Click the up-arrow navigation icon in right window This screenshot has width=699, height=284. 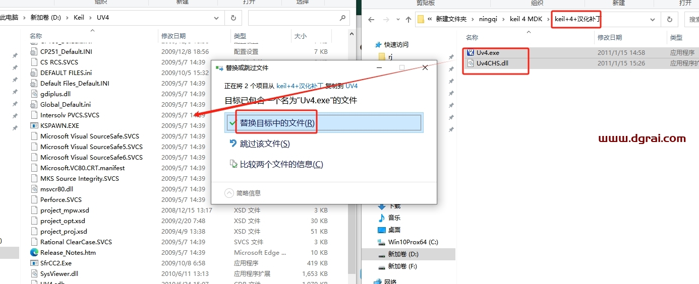[408, 20]
